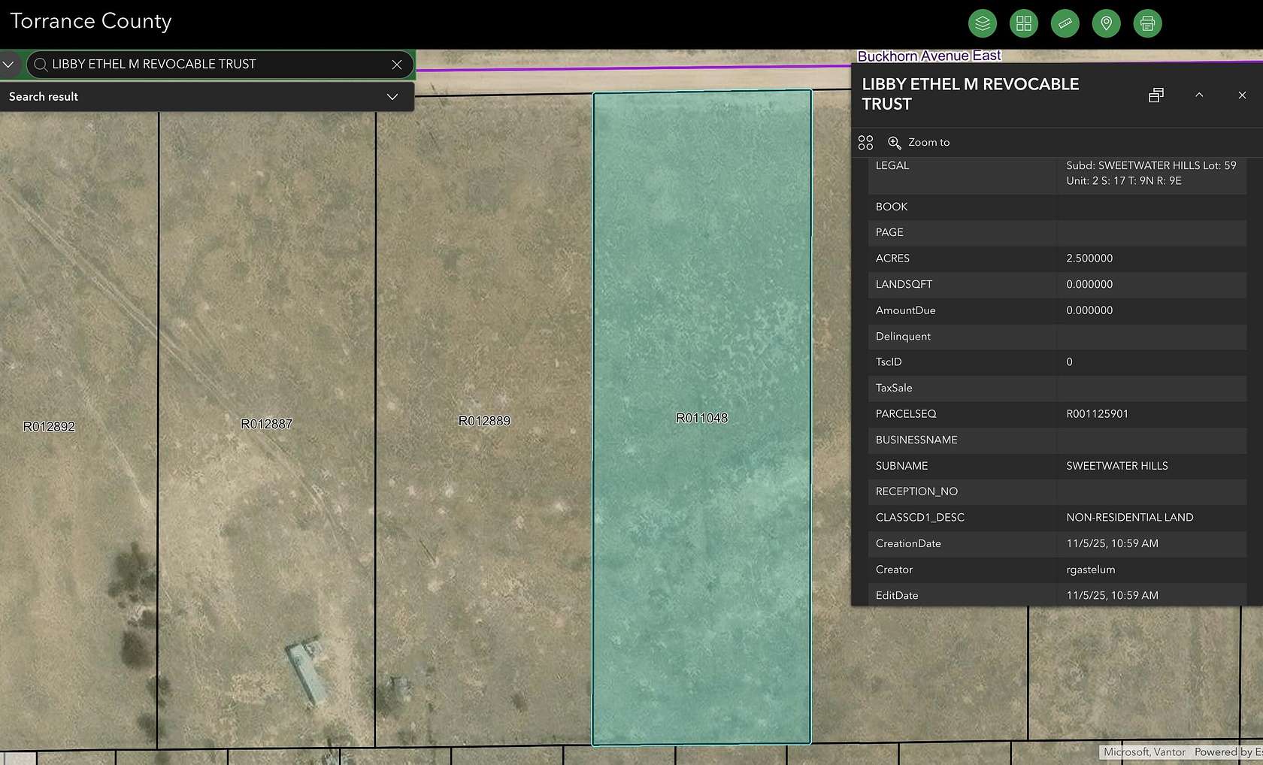Collapse the popup with the chevron
Viewport: 1263px width, 765px height.
point(1200,95)
